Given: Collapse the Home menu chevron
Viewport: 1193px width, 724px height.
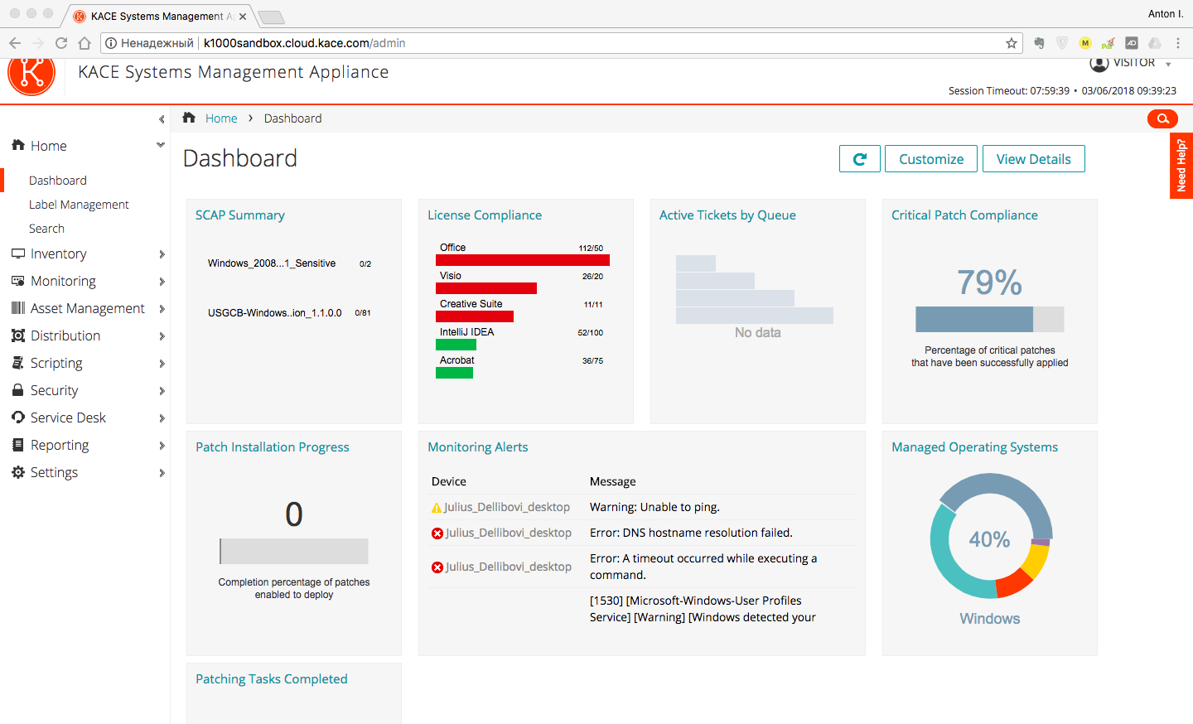Looking at the screenshot, I should 161,145.
